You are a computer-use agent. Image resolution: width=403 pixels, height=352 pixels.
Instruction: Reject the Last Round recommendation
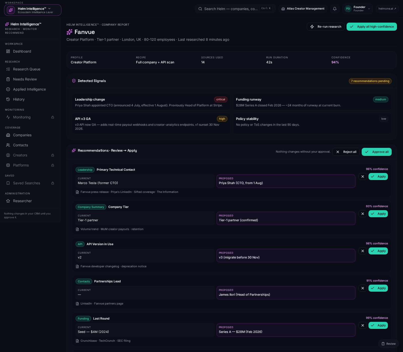coord(363,325)
